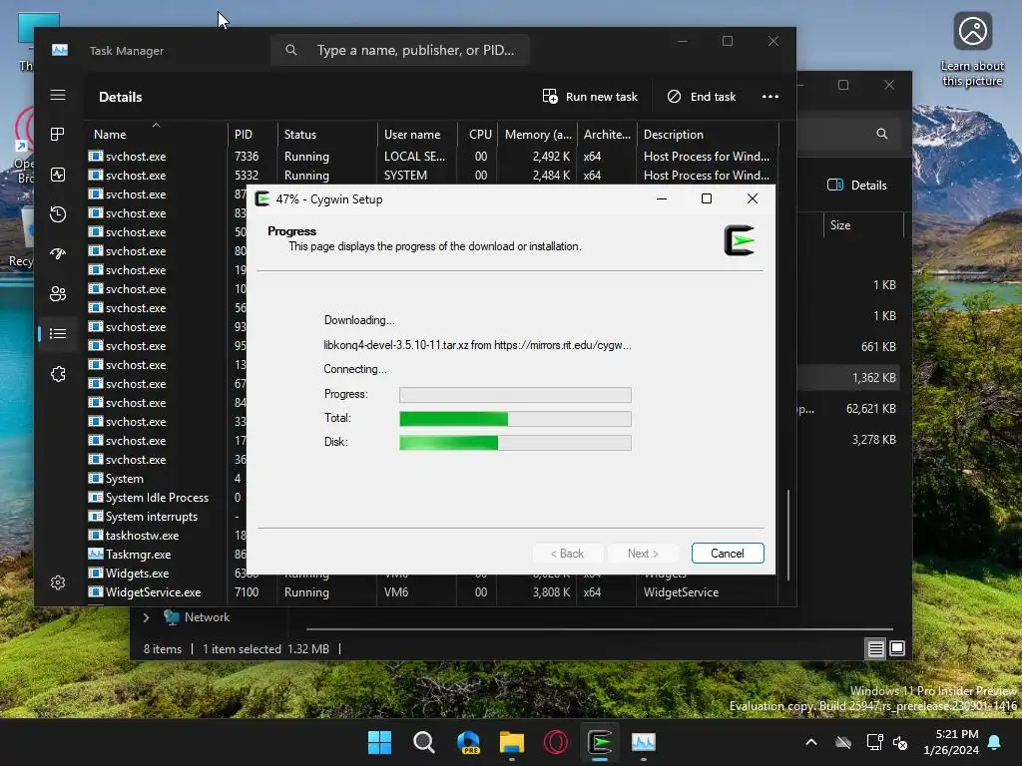
Task: Open notification bell in taskbar
Action: point(995,742)
